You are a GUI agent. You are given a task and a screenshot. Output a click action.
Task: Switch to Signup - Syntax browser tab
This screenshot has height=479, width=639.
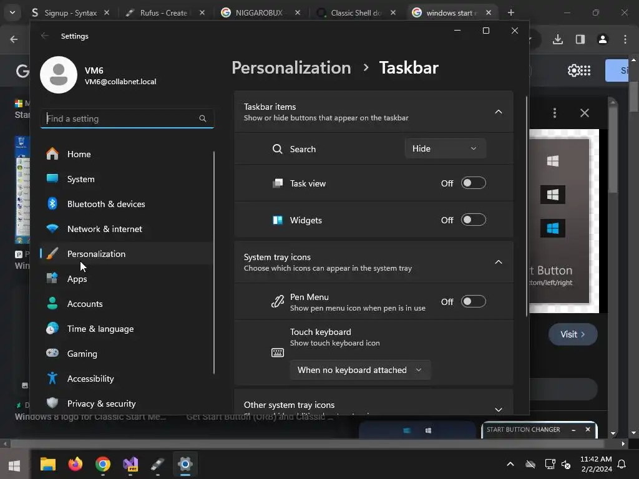click(x=71, y=12)
